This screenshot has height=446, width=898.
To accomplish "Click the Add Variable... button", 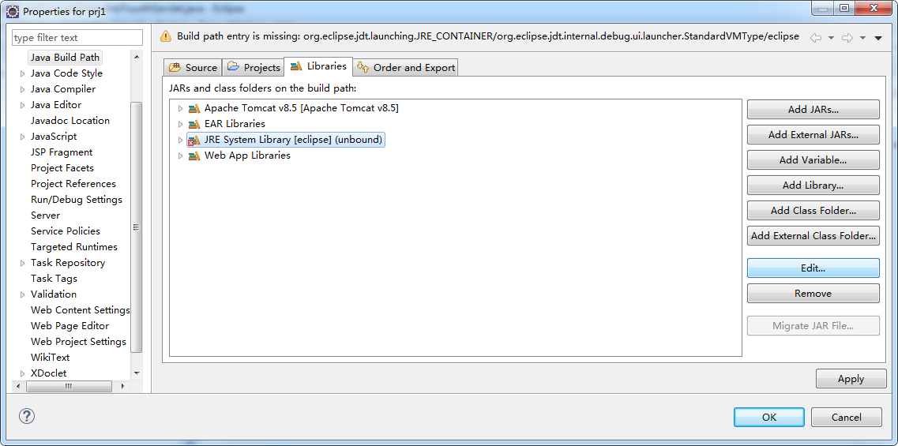I will tap(813, 160).
